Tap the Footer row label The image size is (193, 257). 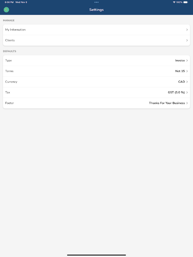(10, 103)
